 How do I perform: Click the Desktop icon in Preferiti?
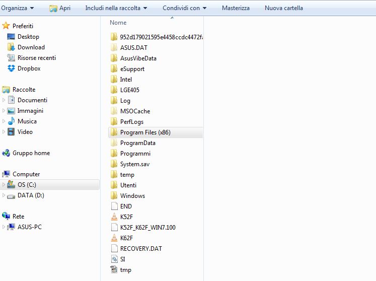point(11,36)
